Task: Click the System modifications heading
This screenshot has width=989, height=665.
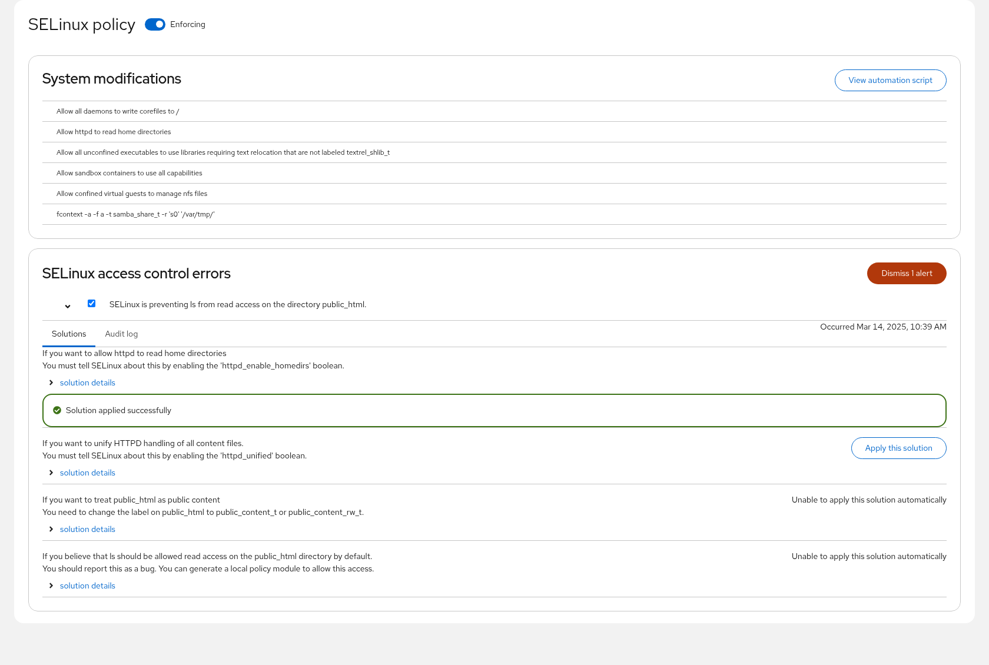Action: click(x=112, y=79)
